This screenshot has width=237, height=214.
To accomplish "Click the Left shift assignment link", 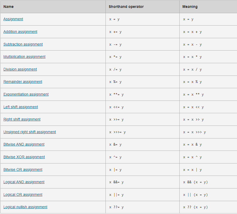I will 21,107.
